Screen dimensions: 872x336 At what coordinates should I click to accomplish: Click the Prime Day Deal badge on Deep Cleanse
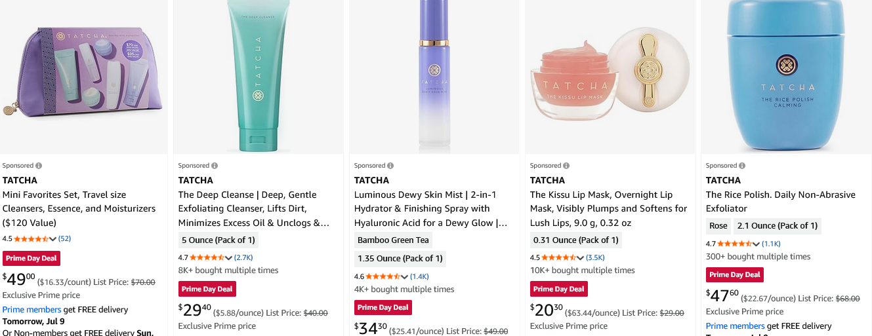pyautogui.click(x=207, y=289)
